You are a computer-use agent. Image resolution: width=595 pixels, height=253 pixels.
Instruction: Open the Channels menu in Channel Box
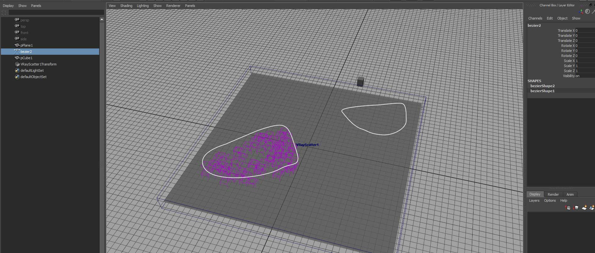click(x=535, y=18)
